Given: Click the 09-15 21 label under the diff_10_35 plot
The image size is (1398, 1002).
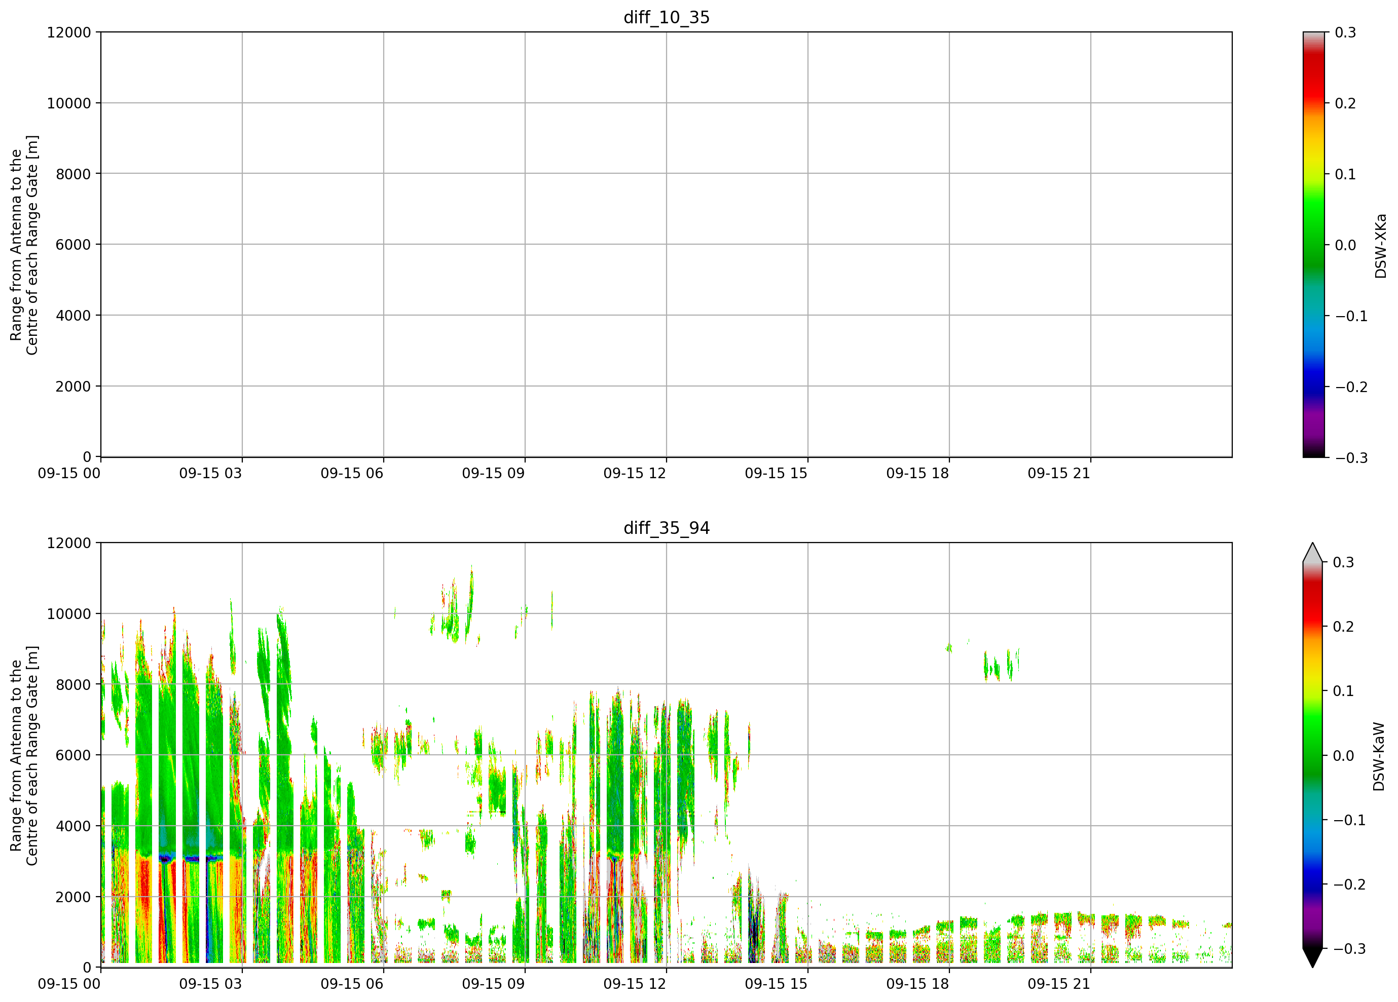Looking at the screenshot, I should tap(1059, 473).
